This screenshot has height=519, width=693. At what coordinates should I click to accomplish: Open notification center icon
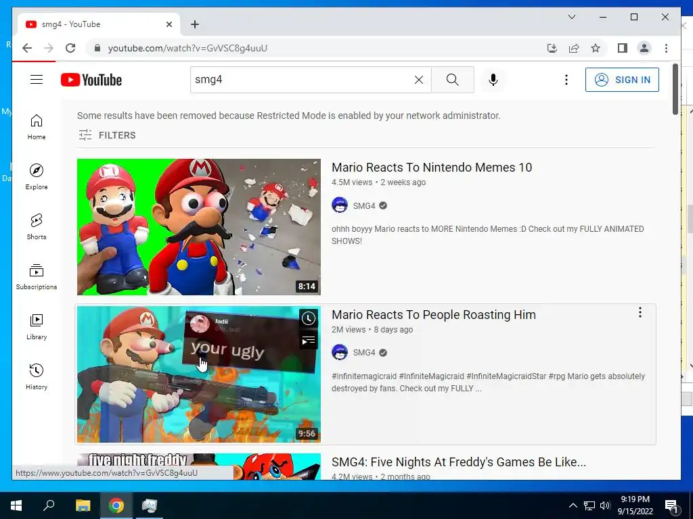pos(671,505)
